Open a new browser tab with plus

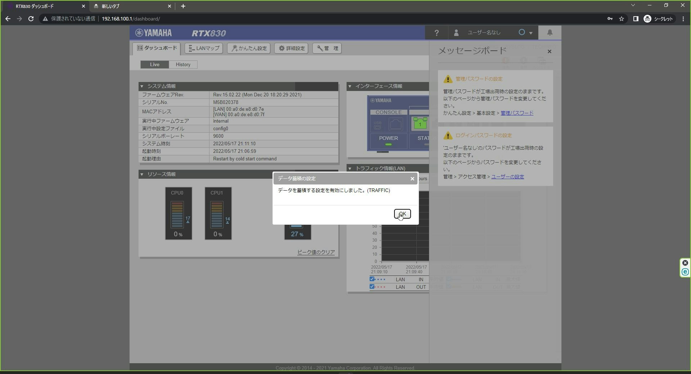pos(183,6)
